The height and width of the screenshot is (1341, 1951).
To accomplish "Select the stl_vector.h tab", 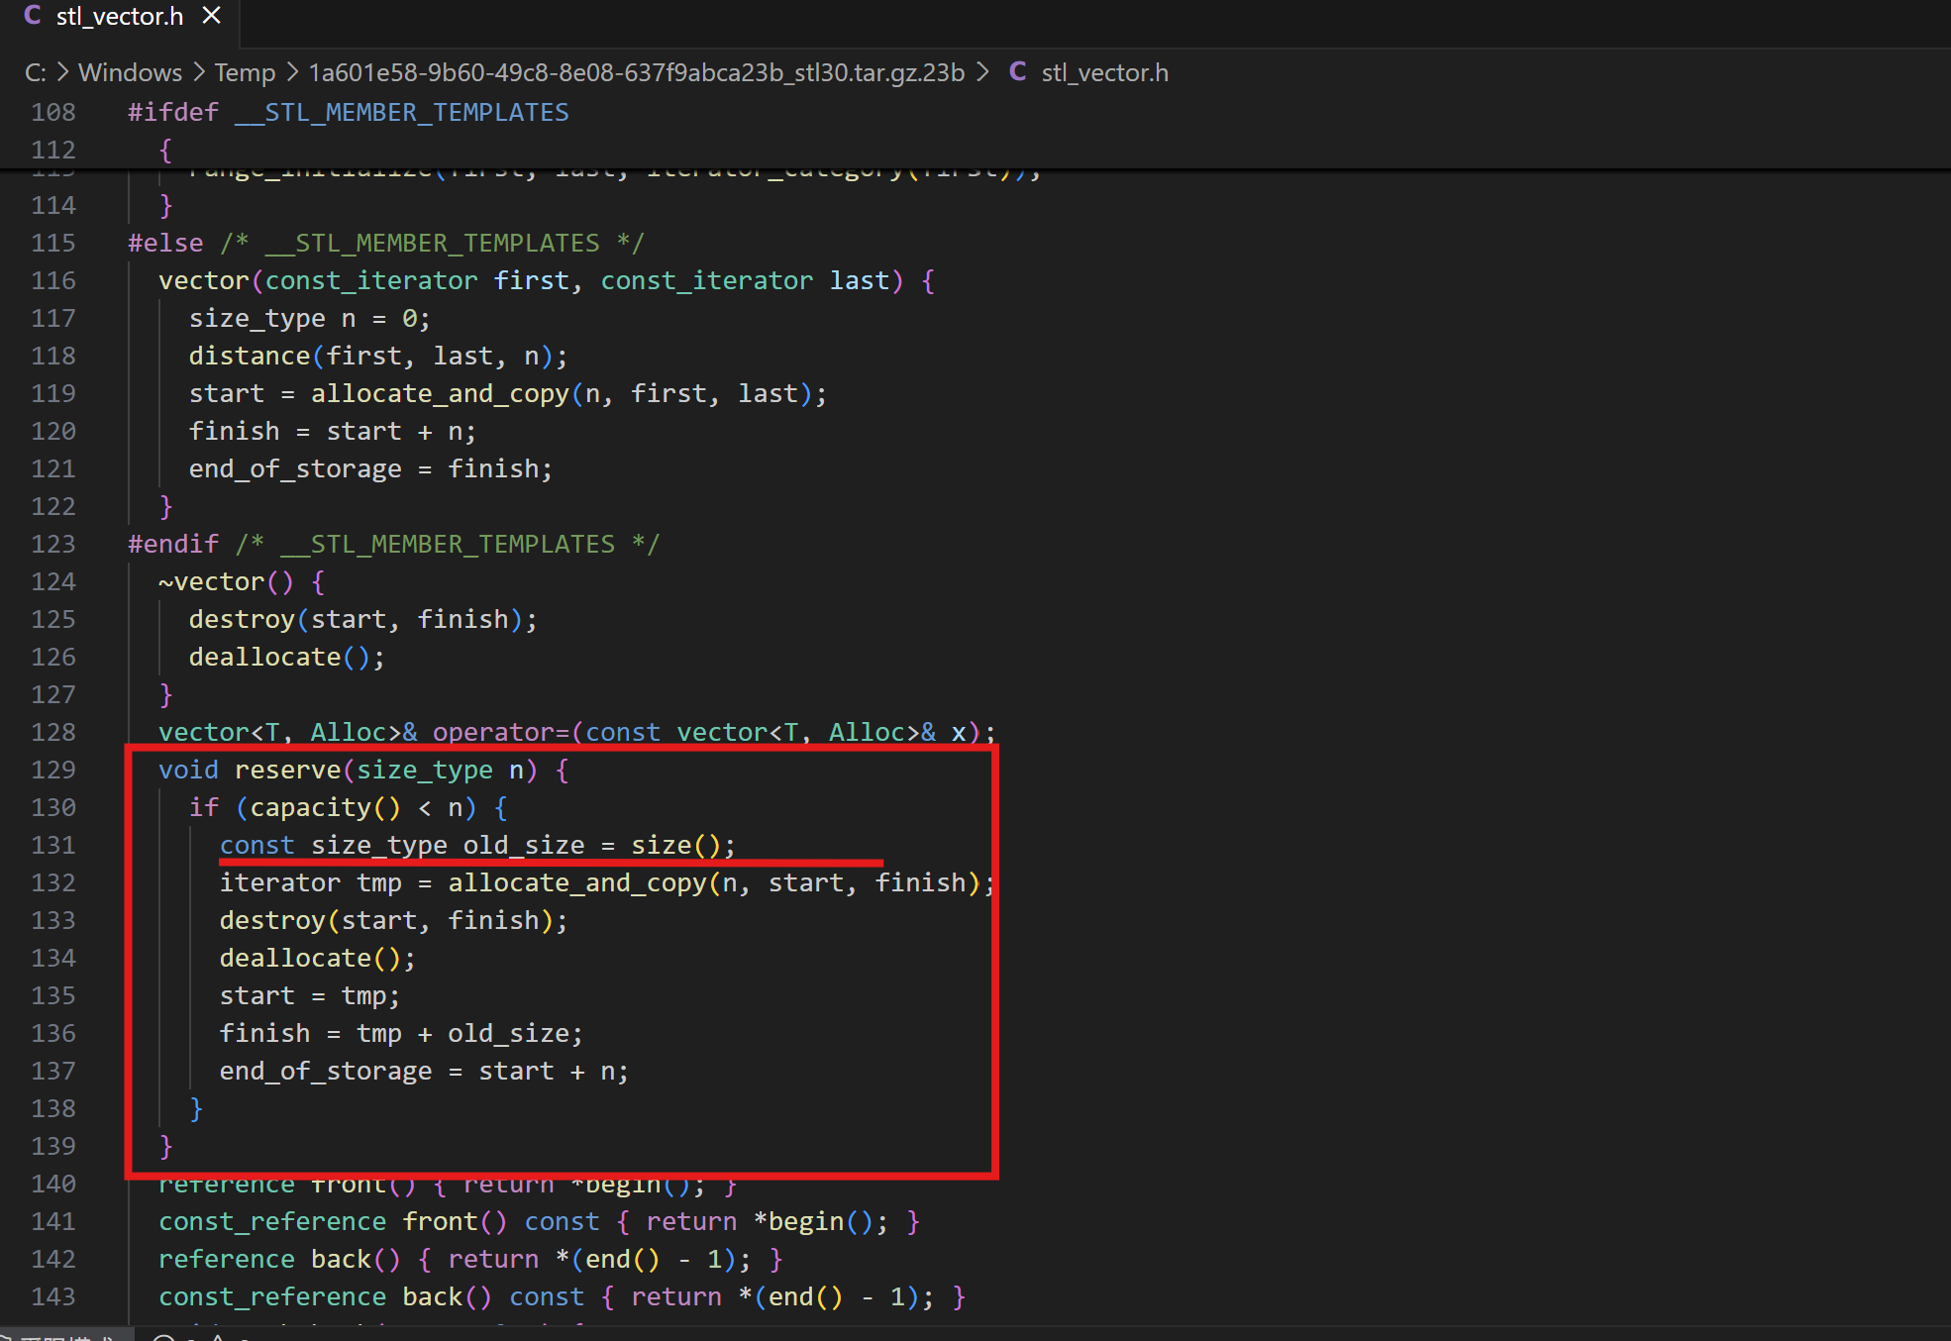I will pyautogui.click(x=119, y=17).
